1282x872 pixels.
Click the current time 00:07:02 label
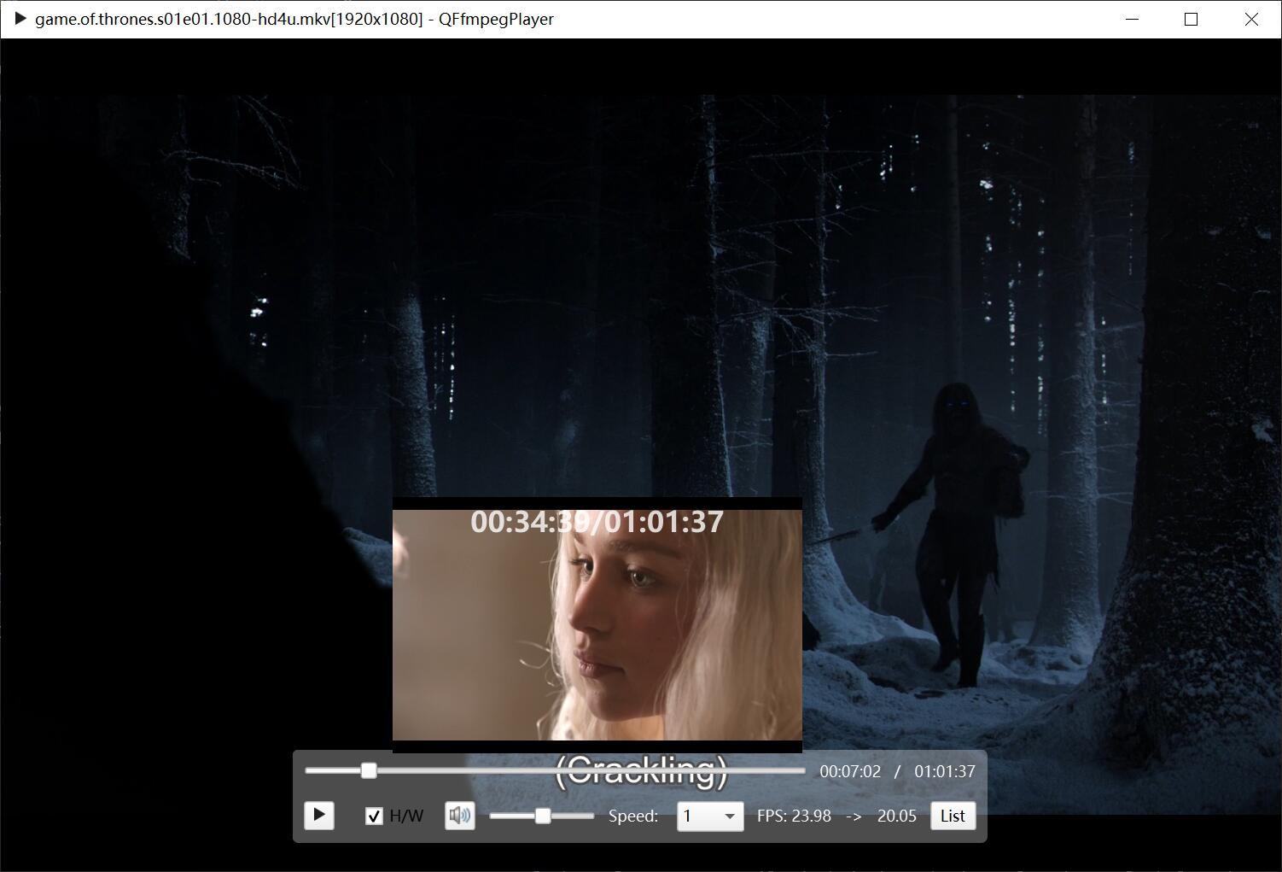850,771
